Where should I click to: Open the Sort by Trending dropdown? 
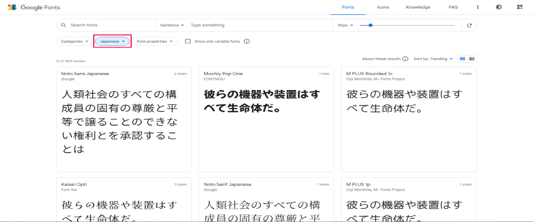(x=433, y=59)
